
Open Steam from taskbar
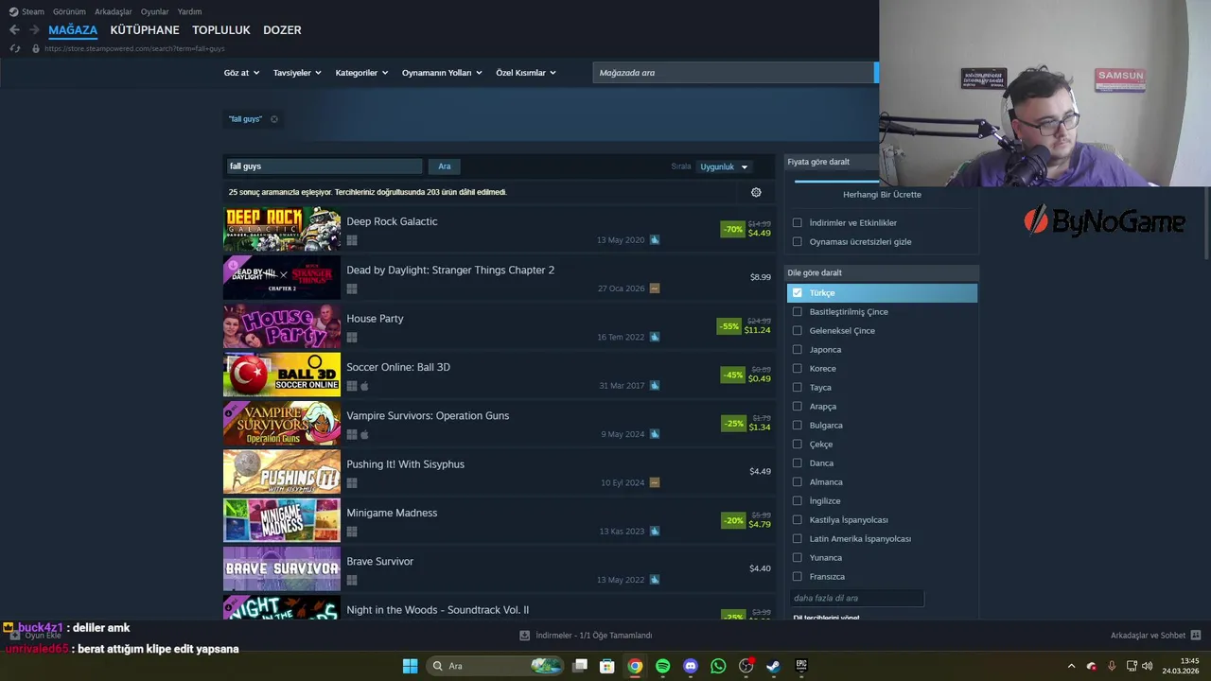point(773,666)
